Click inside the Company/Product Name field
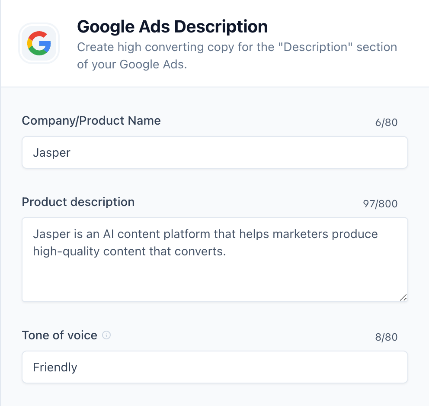This screenshot has height=406, width=429. click(x=215, y=152)
